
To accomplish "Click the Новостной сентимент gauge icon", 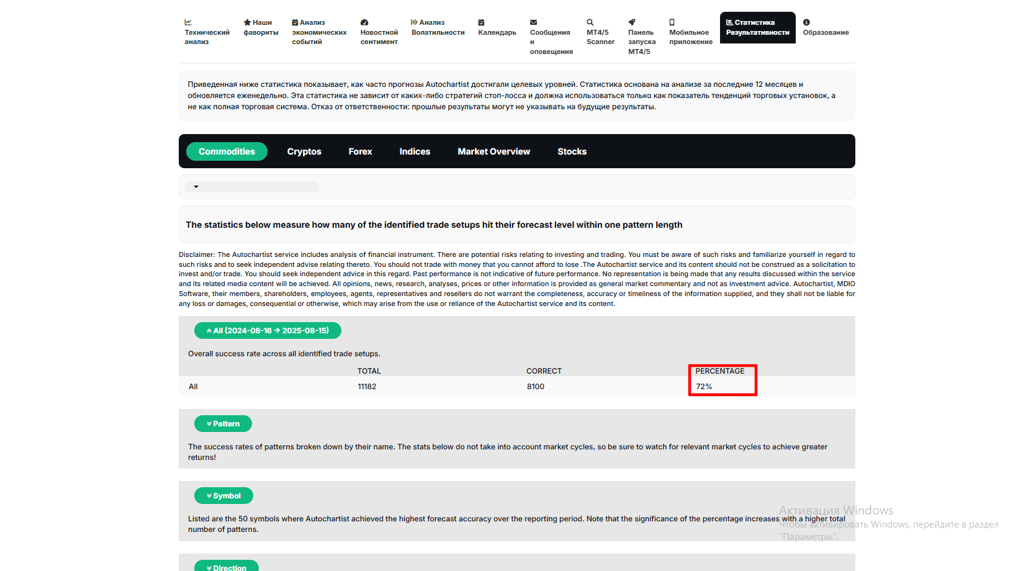I will (364, 22).
